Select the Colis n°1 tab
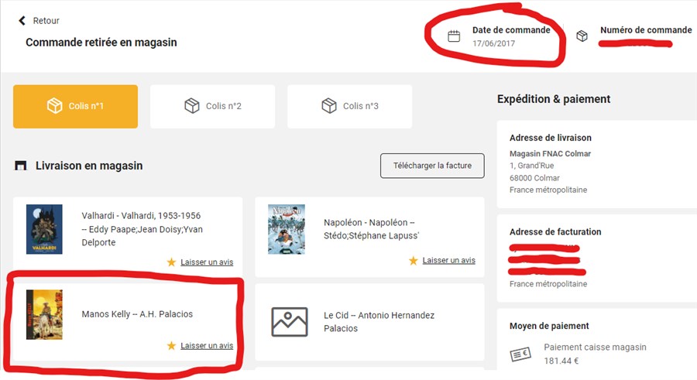The image size is (697, 380). 75,106
